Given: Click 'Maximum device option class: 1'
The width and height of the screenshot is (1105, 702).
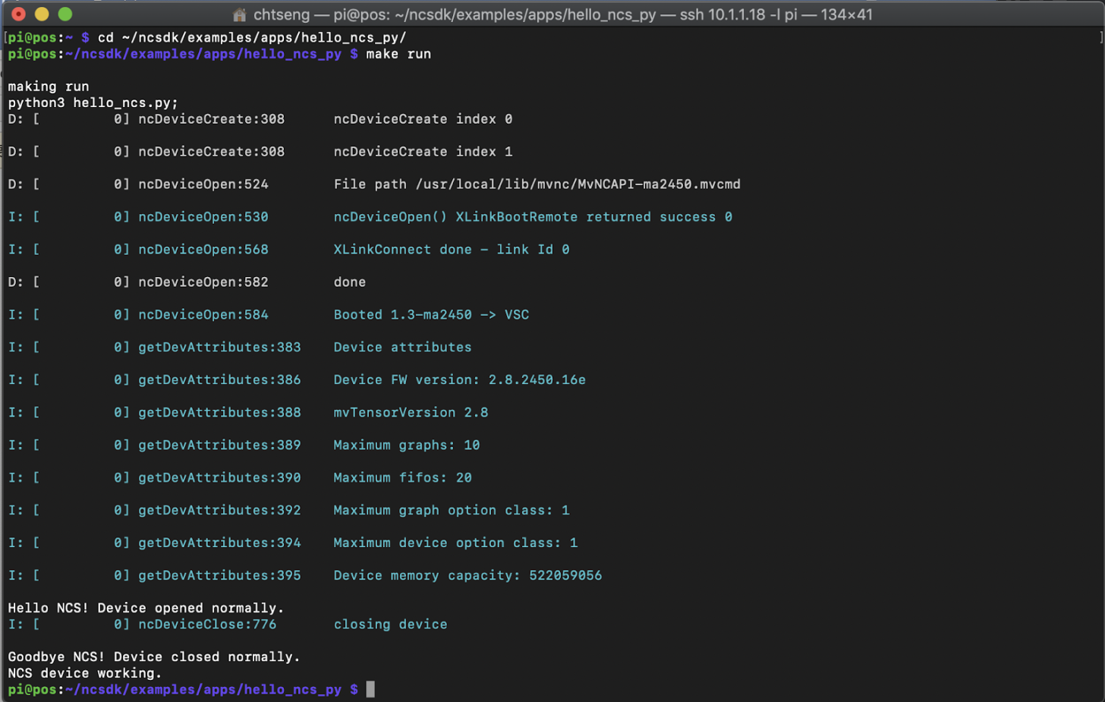Looking at the screenshot, I should coord(455,543).
